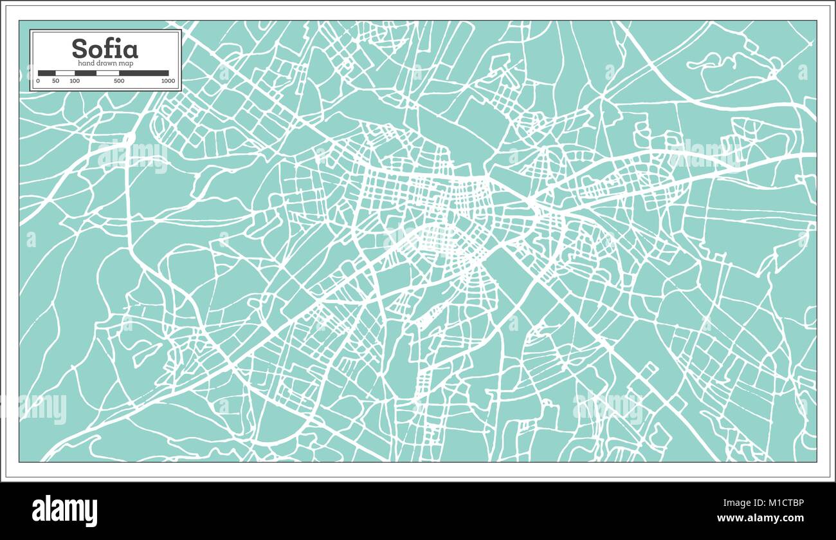This screenshot has width=836, height=540.
Task: Click the black-and-white scale bar
Action: point(103,73)
